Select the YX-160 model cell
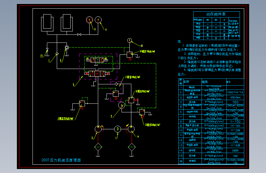 click(x=235, y=126)
